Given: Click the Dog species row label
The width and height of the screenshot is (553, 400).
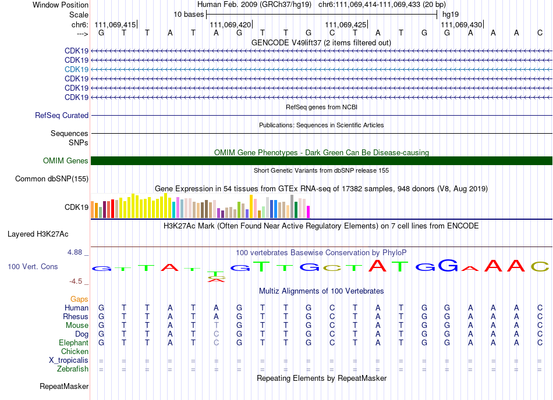Looking at the screenshot, I should coord(81,334).
